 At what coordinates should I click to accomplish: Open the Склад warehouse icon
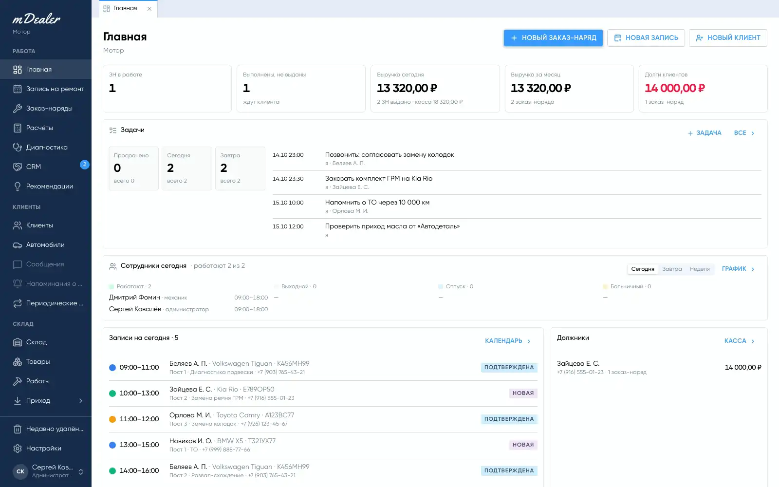18,342
